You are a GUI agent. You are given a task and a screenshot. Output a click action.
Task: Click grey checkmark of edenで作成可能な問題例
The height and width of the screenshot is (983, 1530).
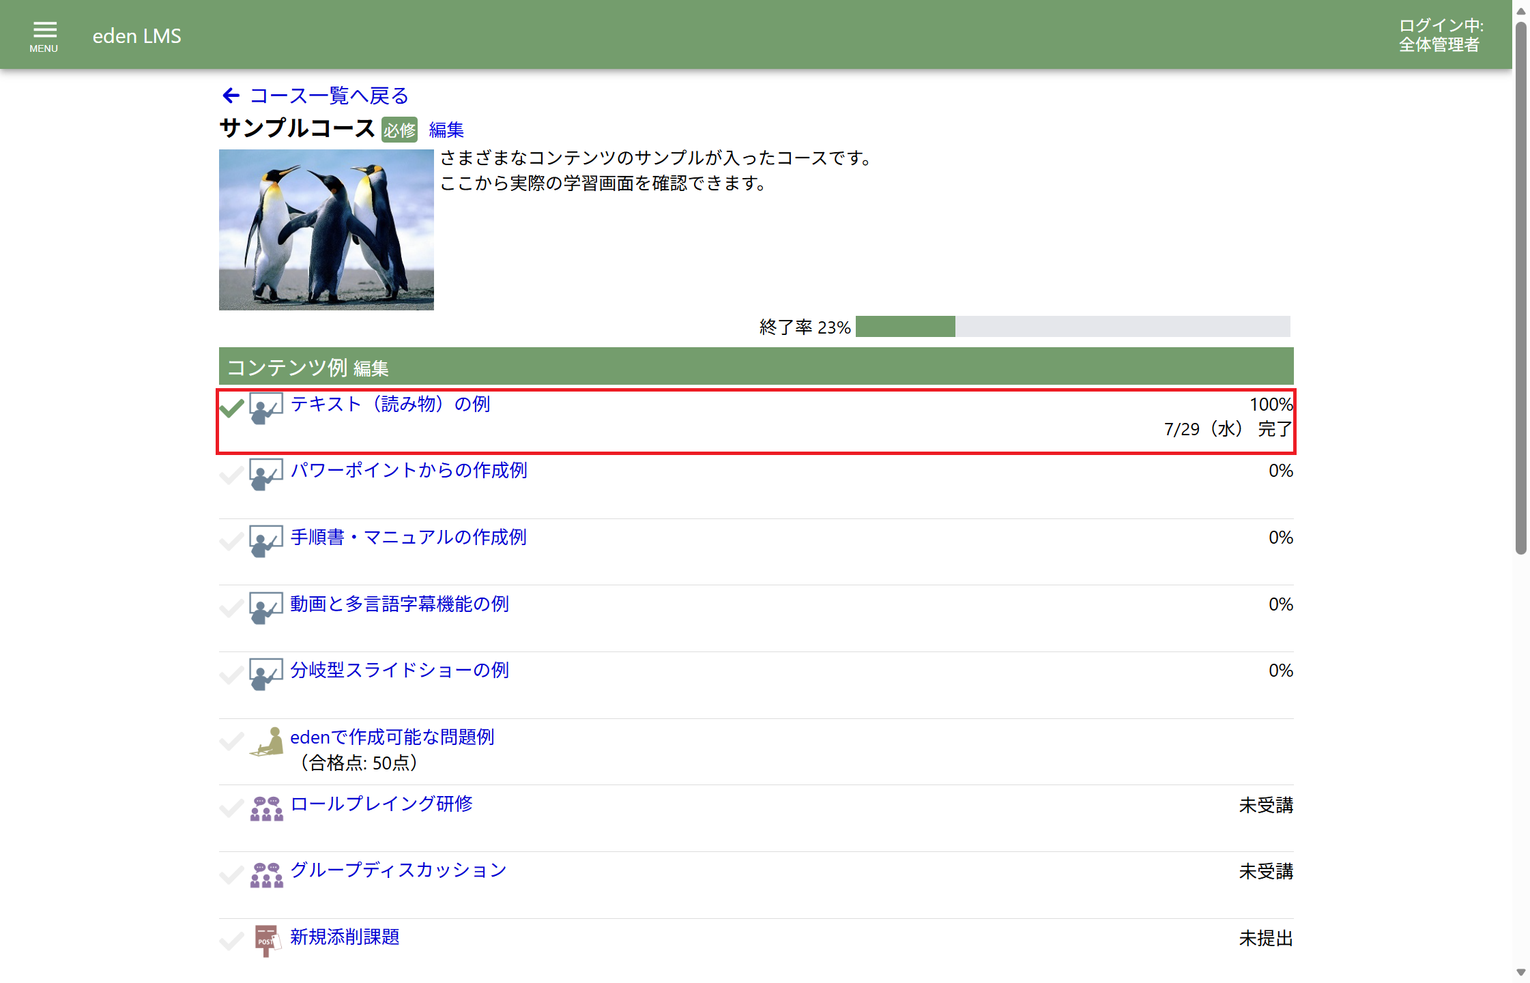[x=232, y=742]
